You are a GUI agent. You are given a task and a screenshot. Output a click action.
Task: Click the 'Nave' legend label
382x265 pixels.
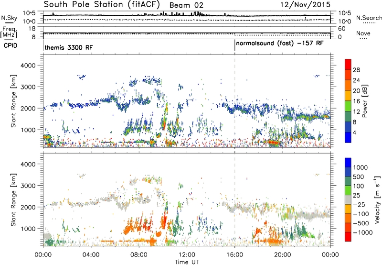click(x=363, y=33)
